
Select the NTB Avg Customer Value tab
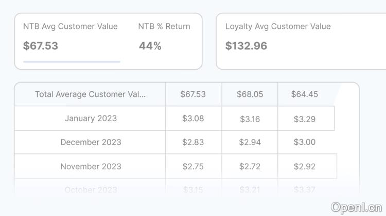coord(71,27)
